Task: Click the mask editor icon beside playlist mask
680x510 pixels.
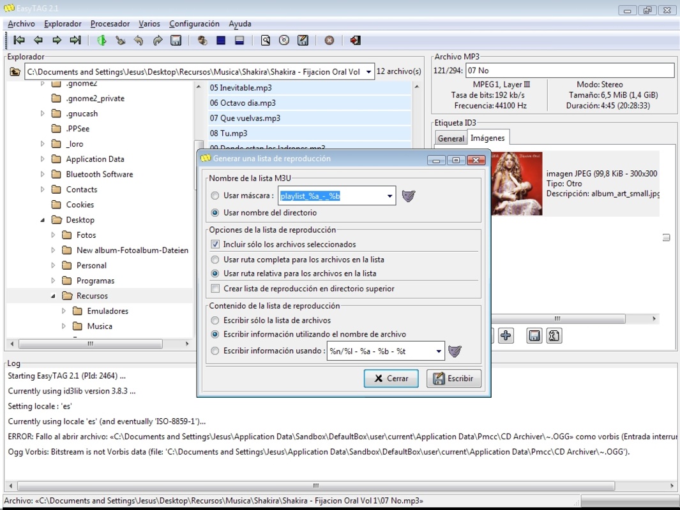Action: (408, 196)
